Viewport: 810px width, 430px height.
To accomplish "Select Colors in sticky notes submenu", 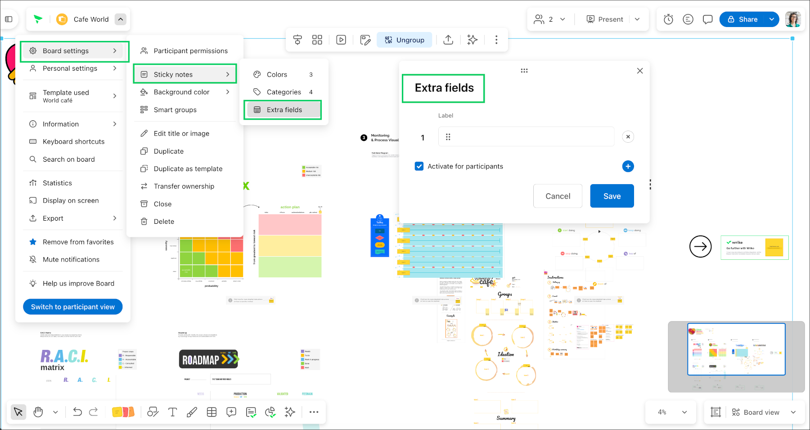I will click(x=283, y=74).
